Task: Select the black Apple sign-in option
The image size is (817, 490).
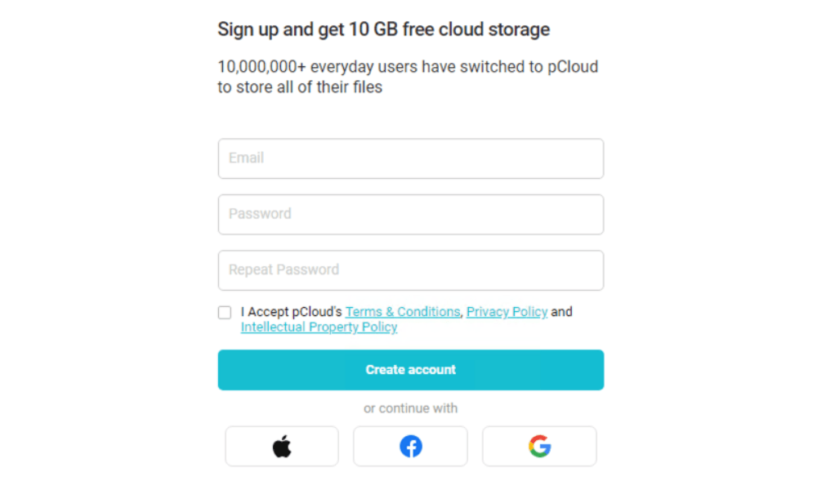Action: (x=282, y=446)
